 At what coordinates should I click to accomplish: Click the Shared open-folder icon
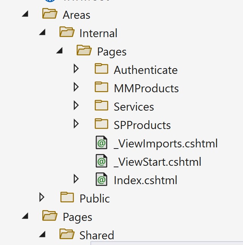pos(67,234)
